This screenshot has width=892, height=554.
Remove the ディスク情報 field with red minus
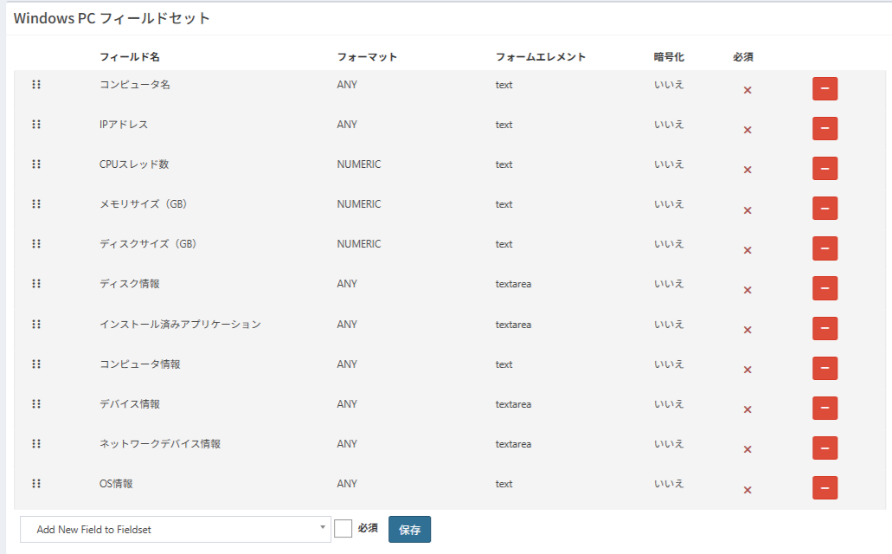click(825, 288)
